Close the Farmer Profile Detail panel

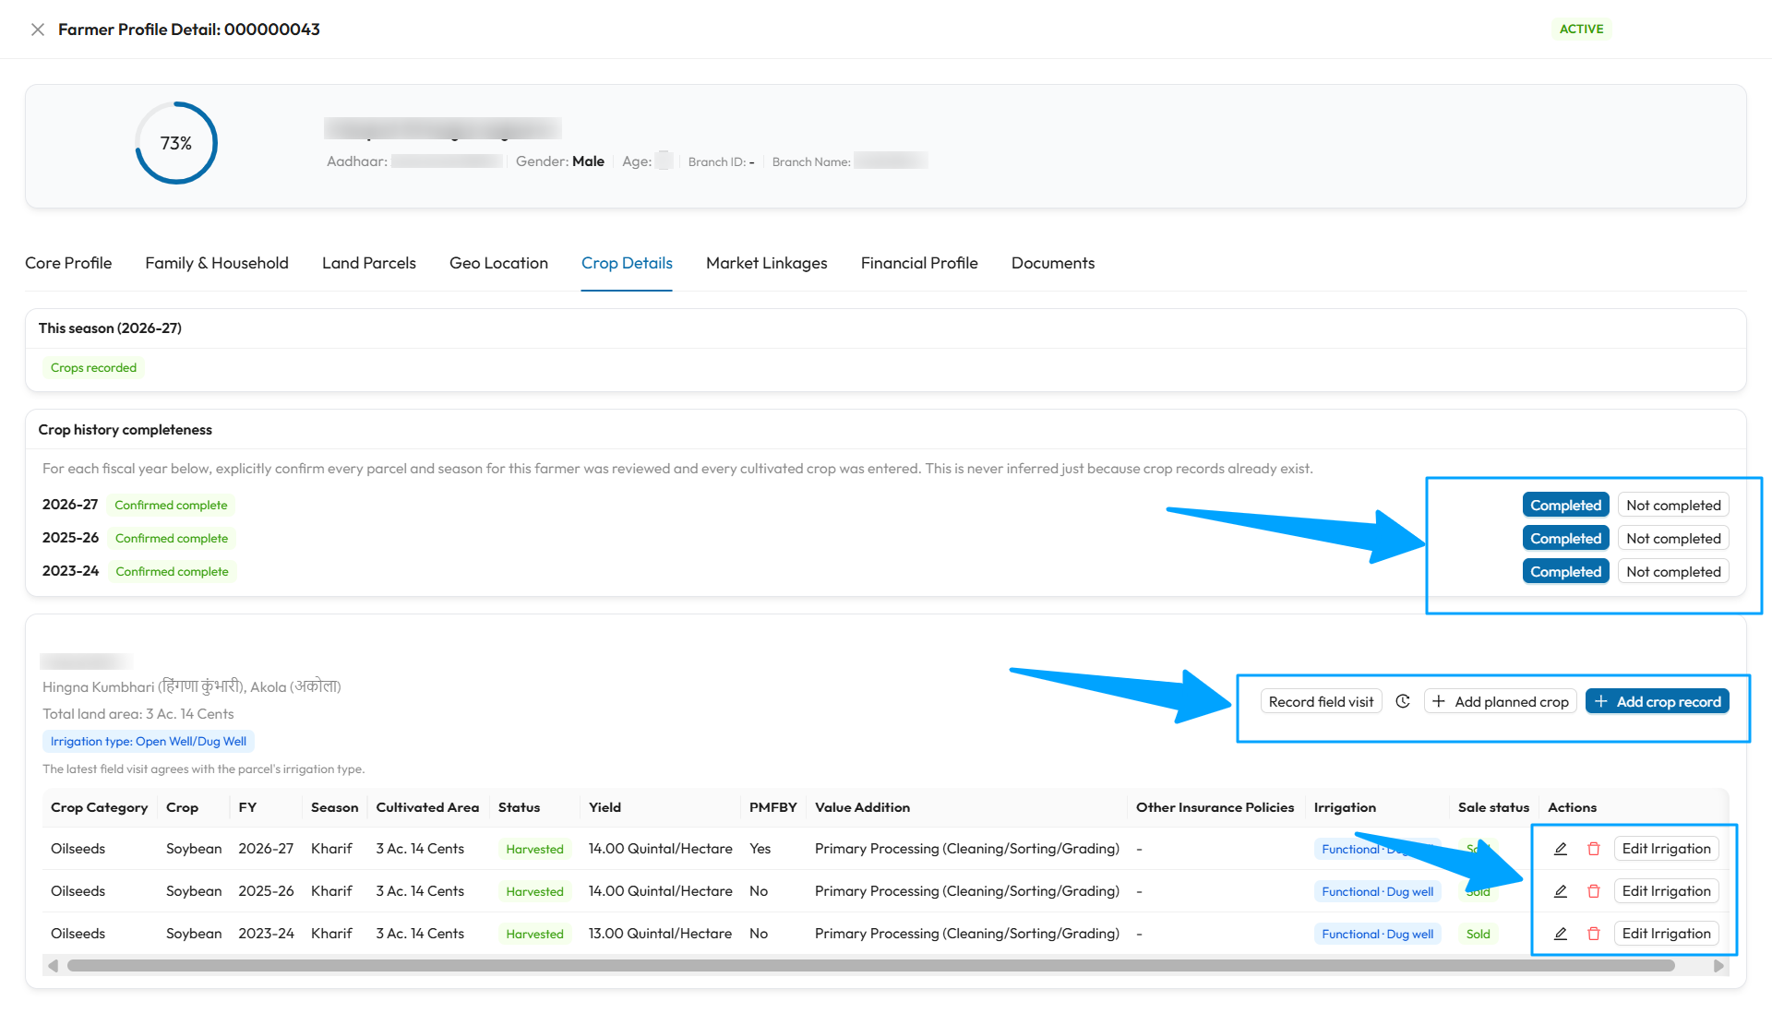click(x=38, y=30)
